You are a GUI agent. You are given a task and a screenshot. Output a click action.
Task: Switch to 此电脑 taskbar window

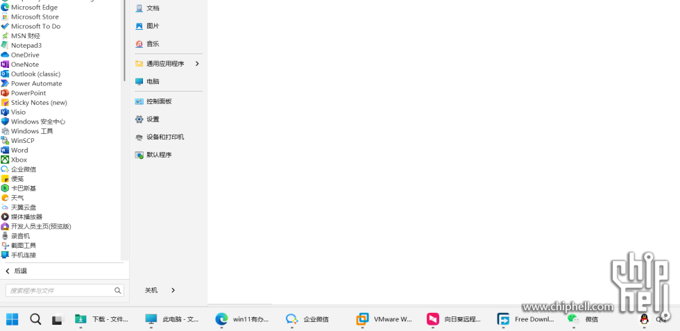[173, 319]
